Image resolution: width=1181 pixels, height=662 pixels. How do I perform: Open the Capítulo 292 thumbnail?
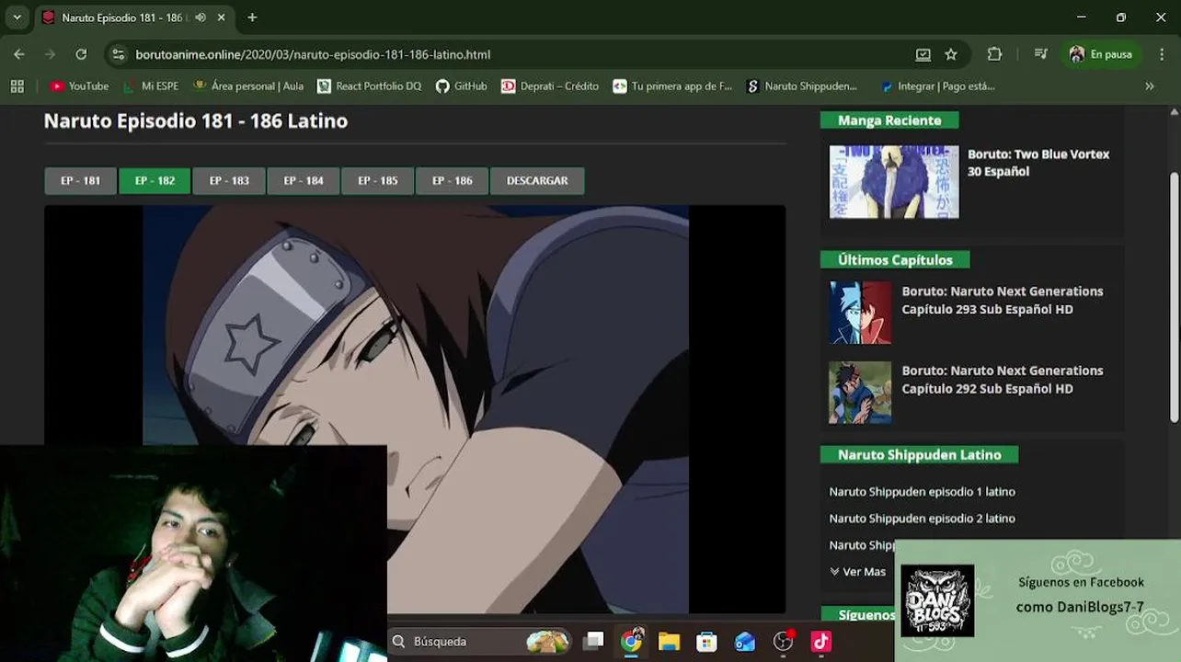pyautogui.click(x=860, y=392)
